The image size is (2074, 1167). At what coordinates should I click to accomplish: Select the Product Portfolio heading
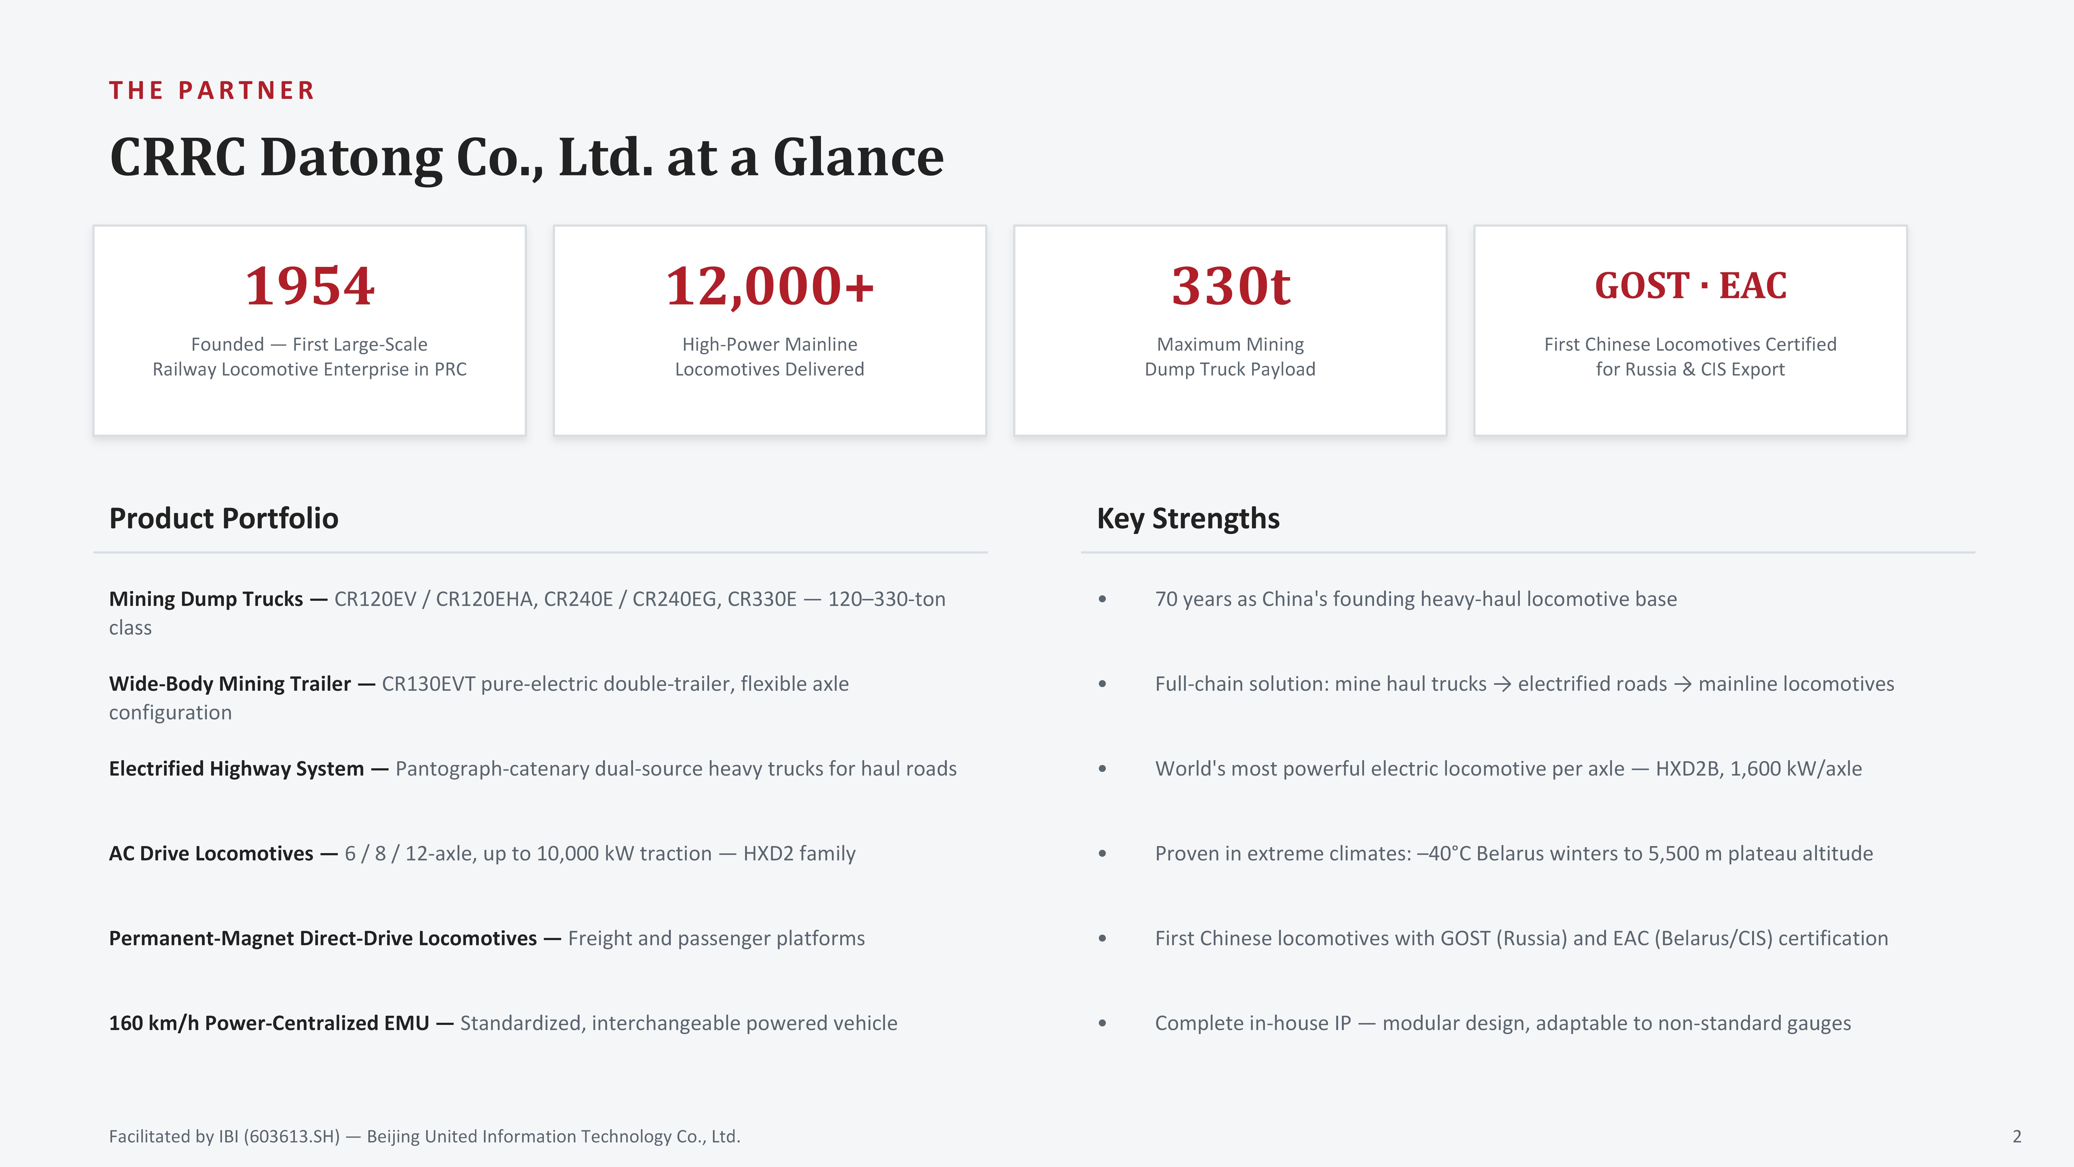(224, 518)
